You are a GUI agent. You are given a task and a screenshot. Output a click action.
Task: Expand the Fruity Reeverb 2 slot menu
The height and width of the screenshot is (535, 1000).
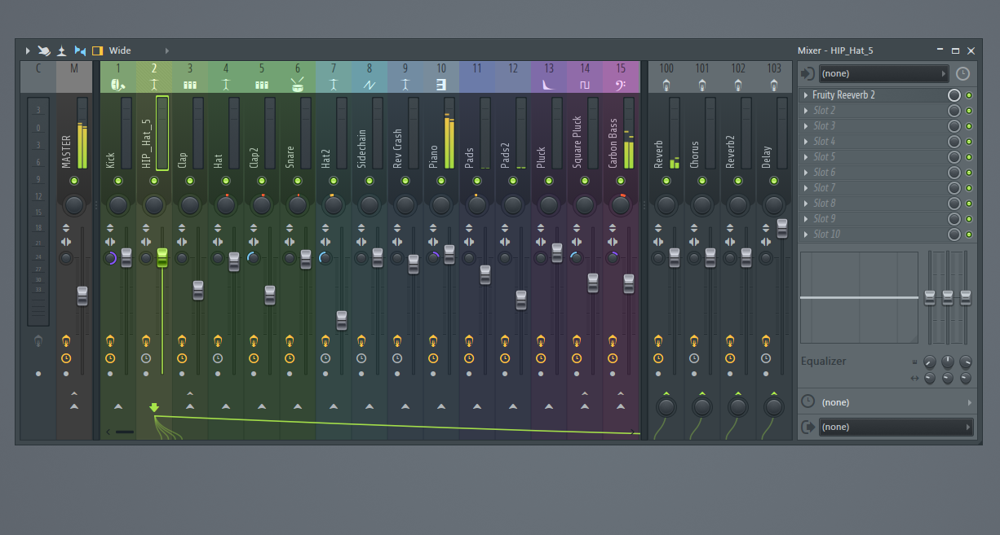[x=807, y=95]
